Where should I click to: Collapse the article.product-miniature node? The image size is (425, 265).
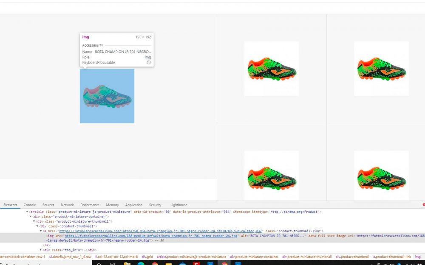coord(28,211)
